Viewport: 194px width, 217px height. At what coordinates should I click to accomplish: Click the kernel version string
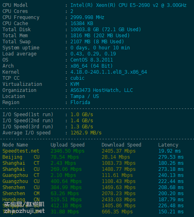click(x=109, y=72)
